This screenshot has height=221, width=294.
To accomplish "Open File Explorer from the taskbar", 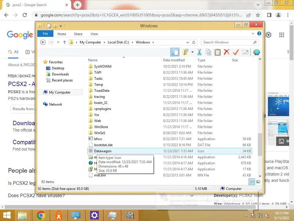I will (x=22, y=215).
